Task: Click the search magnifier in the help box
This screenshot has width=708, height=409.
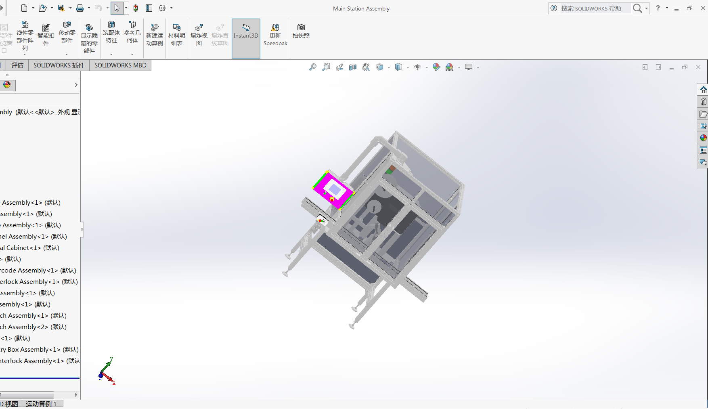Action: coord(637,8)
